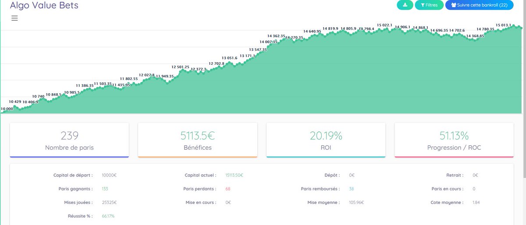The width and height of the screenshot is (526, 225).
Task: Click chart point labeled 10 740
Action: click(x=39, y=96)
